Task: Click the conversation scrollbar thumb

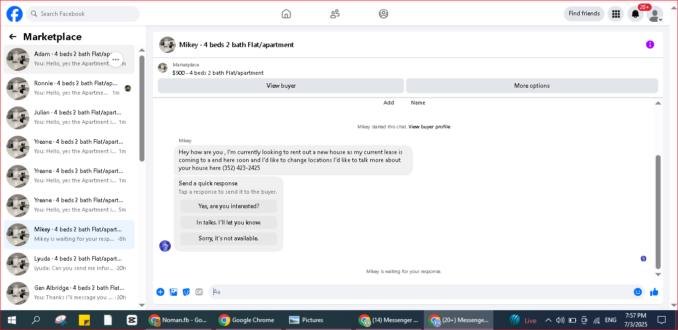Action: point(658,212)
